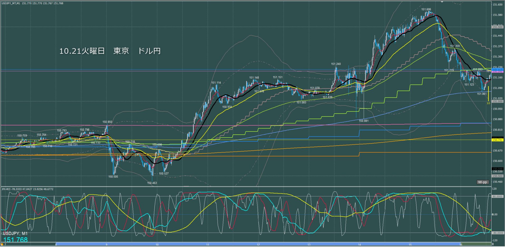Click hour 9 on the time axis
505x247 pixels.
(x=106, y=245)
